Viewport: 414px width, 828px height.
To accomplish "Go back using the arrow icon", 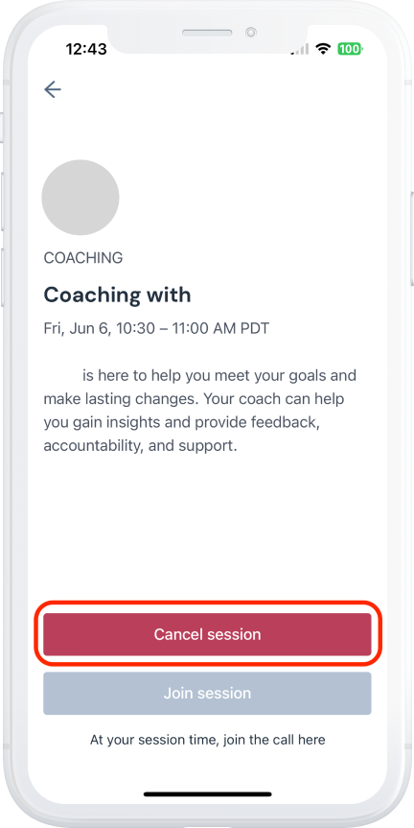I will [52, 90].
